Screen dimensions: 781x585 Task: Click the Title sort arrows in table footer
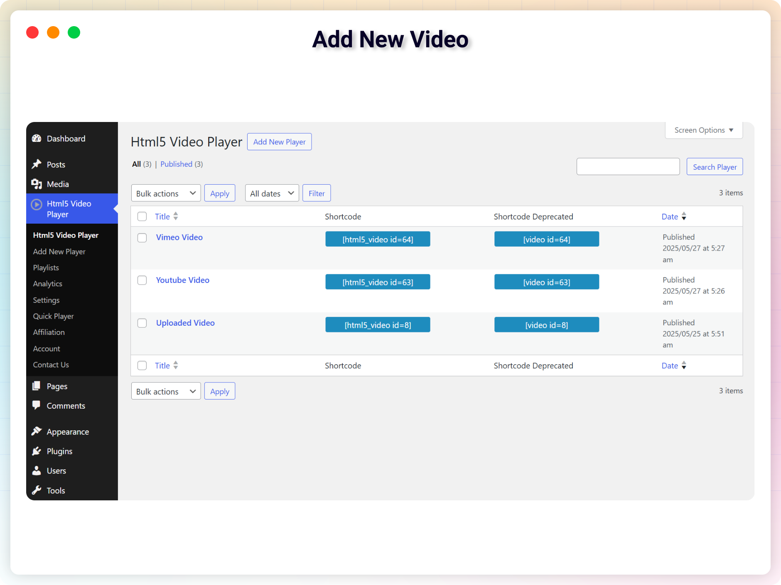tap(176, 365)
